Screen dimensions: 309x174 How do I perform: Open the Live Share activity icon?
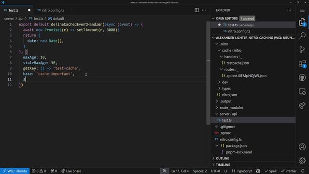[x=302, y=105]
